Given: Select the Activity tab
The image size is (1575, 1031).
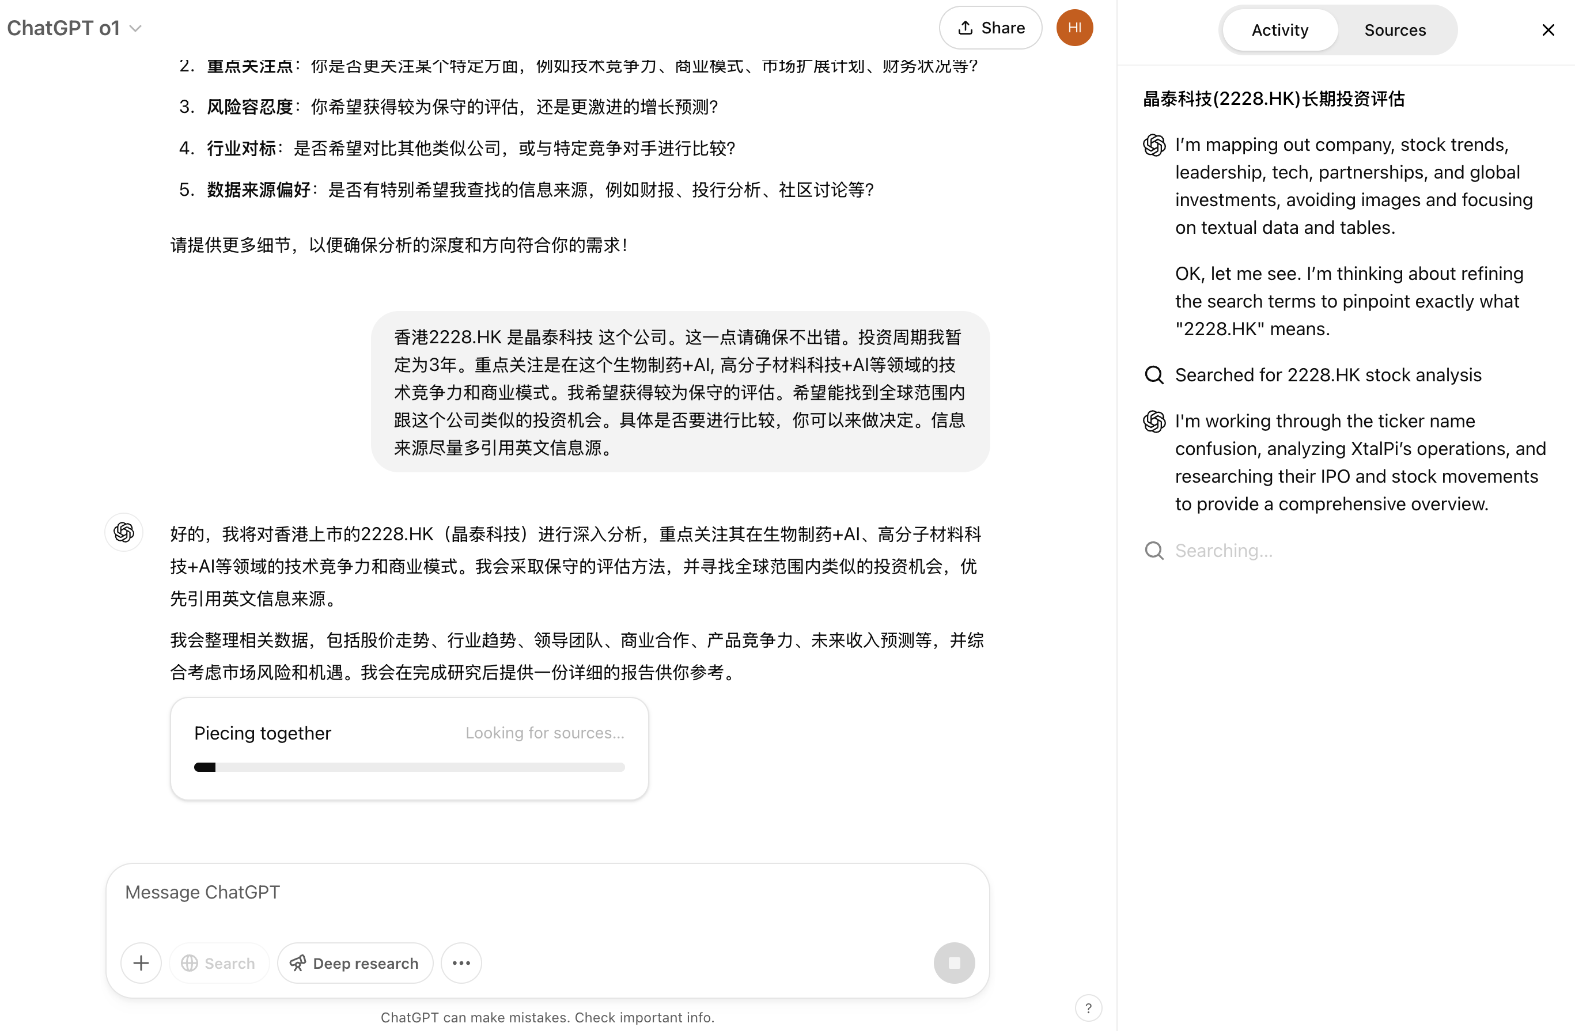Looking at the screenshot, I should [1280, 30].
